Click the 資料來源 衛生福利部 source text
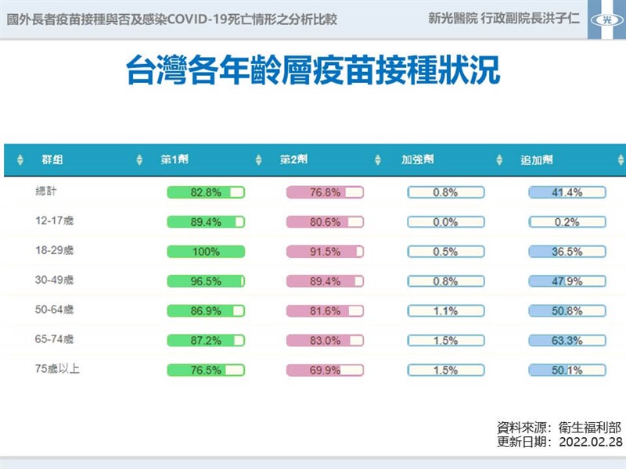Viewport: 626px width, 469px height. [559, 428]
